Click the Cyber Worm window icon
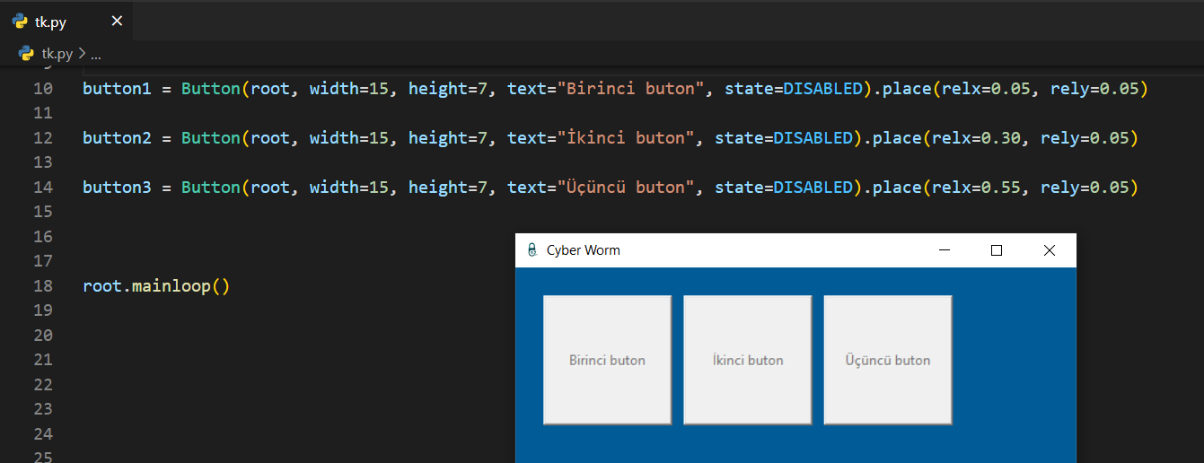 coord(532,250)
